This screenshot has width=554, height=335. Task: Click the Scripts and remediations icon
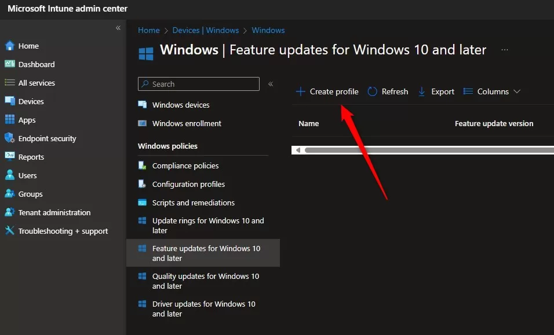pos(143,203)
